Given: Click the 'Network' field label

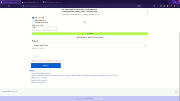Looking at the screenshot, I should click(35, 41).
